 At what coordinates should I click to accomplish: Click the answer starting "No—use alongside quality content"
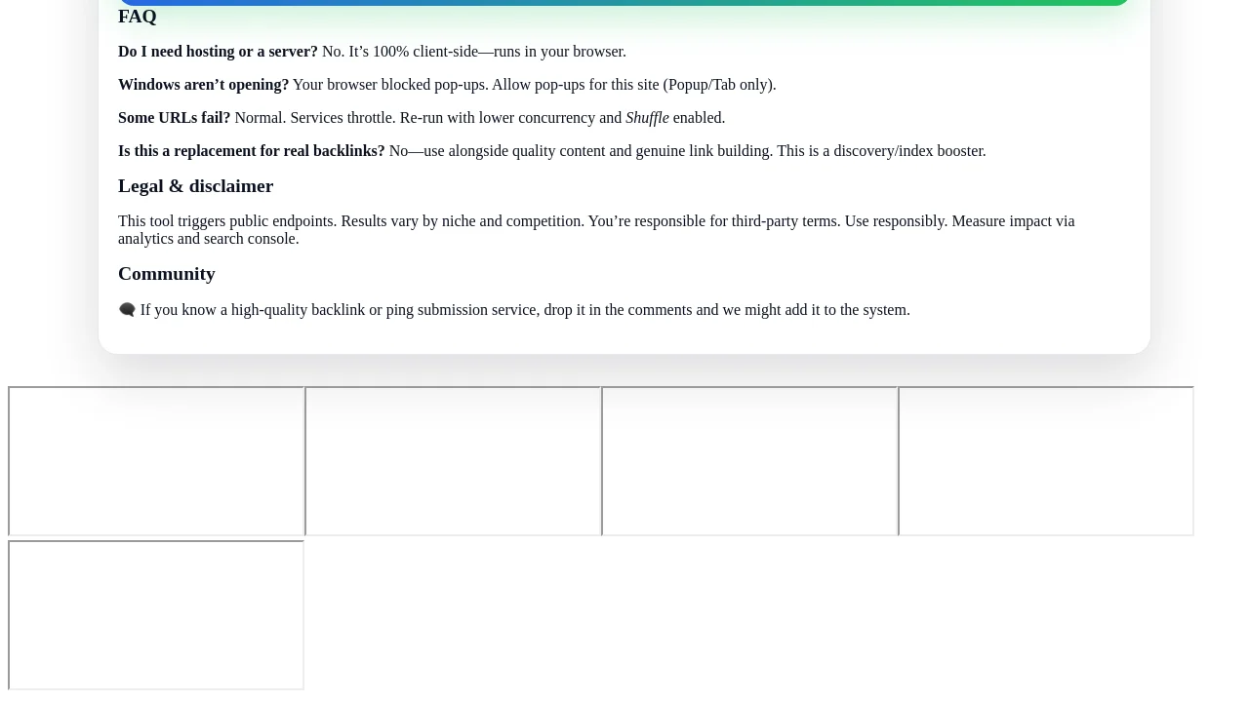point(688,151)
